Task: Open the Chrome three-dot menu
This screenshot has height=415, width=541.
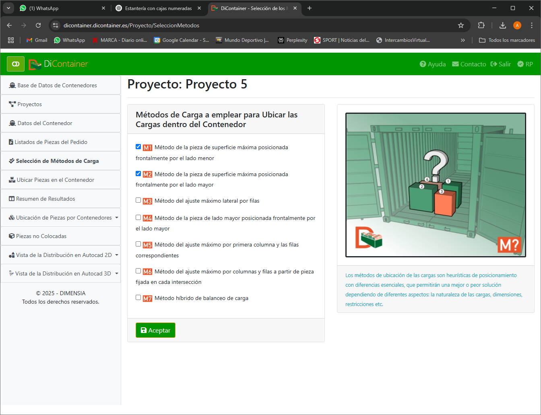Action: pyautogui.click(x=532, y=25)
